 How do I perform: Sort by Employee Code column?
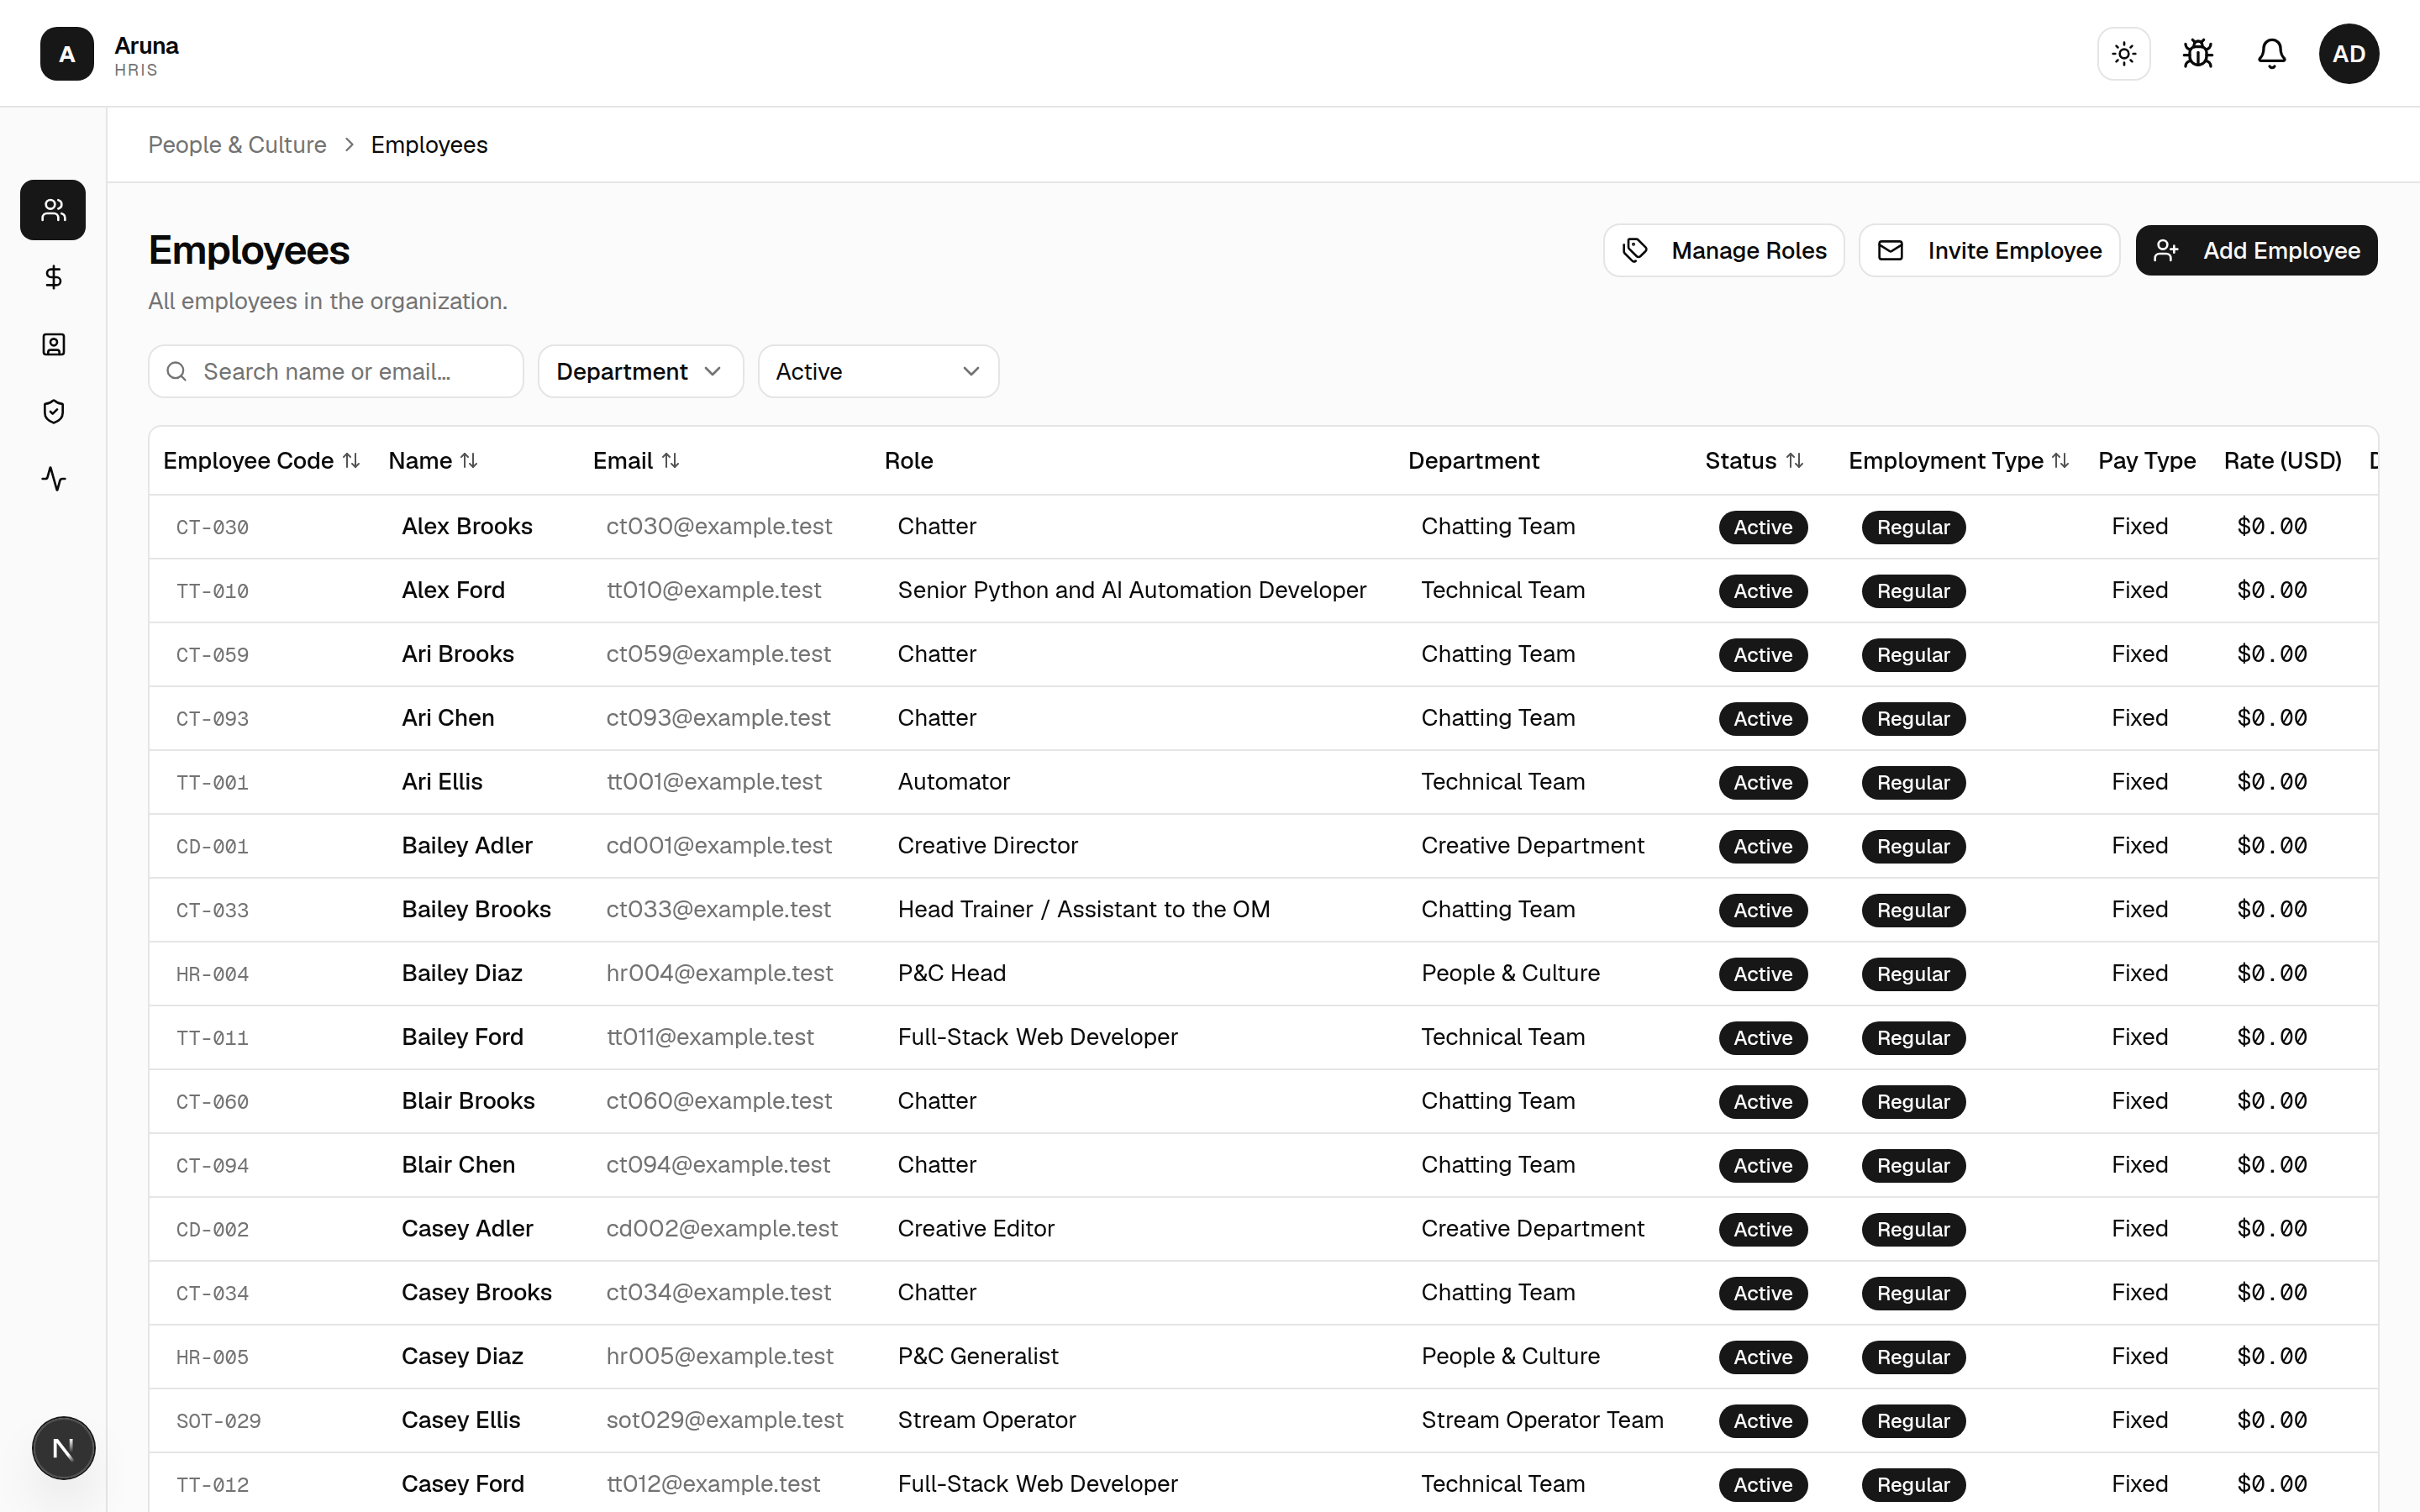[261, 461]
